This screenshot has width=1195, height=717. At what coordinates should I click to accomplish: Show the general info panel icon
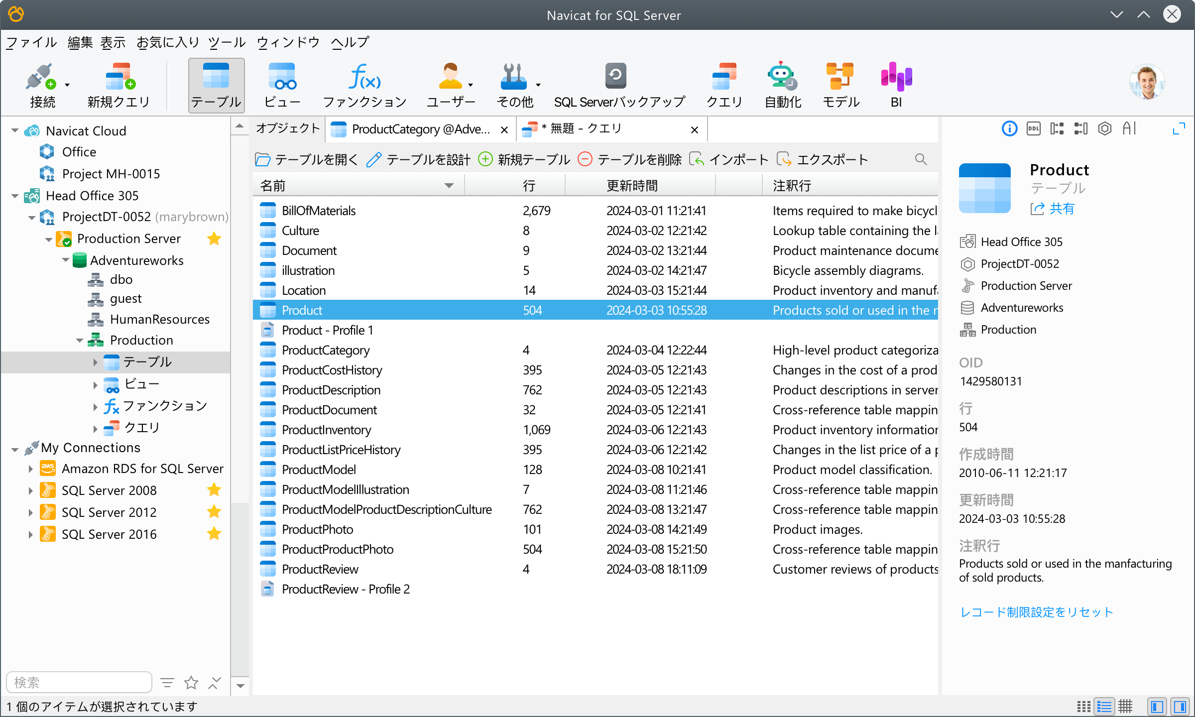1009,129
